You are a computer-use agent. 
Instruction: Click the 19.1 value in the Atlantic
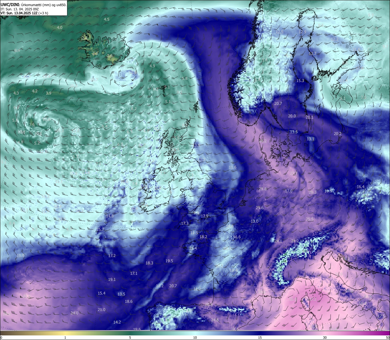click(x=112, y=279)
